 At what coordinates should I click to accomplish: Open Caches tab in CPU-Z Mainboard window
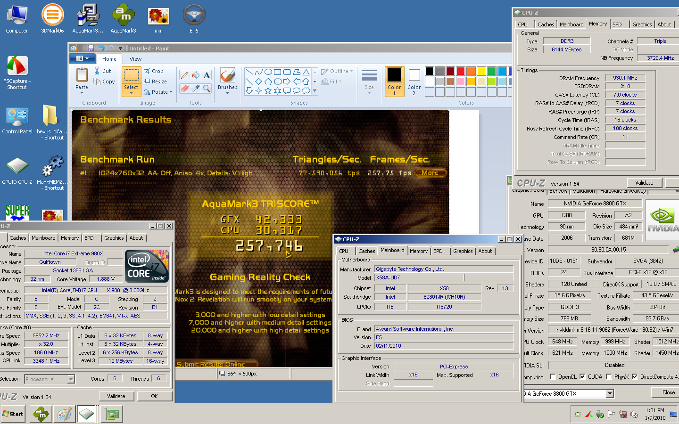click(366, 251)
